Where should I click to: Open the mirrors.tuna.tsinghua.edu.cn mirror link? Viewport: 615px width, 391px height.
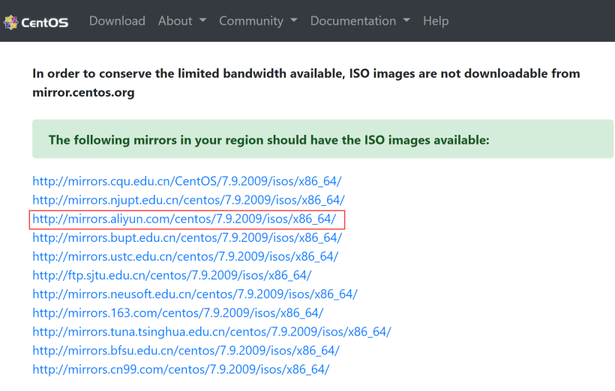(x=211, y=331)
